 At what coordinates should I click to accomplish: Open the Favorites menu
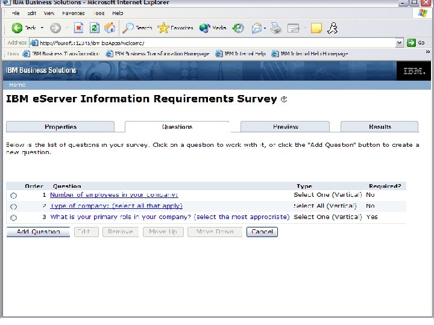click(x=74, y=13)
